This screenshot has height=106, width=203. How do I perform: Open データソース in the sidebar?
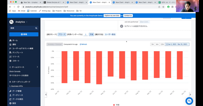click(16, 95)
